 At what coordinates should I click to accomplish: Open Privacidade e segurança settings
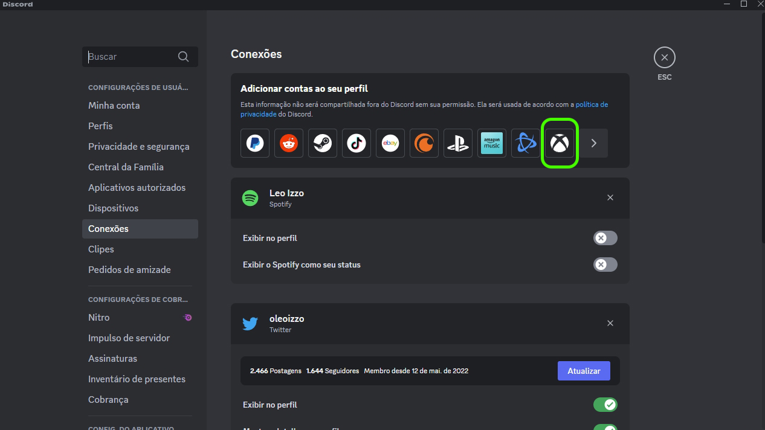[x=140, y=146]
